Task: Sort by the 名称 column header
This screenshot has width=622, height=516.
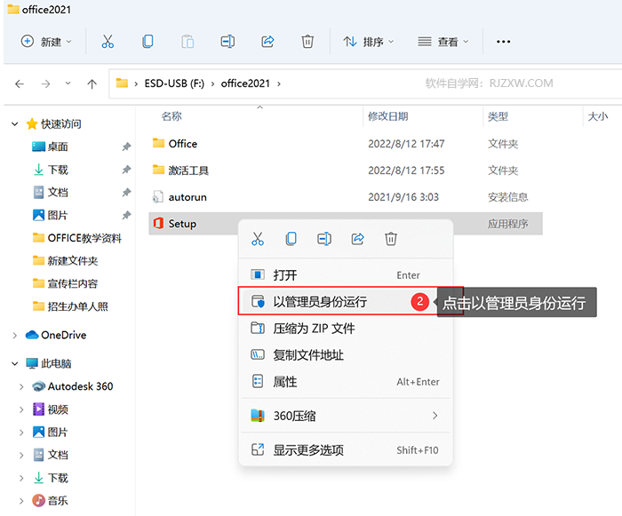Action: [171, 116]
